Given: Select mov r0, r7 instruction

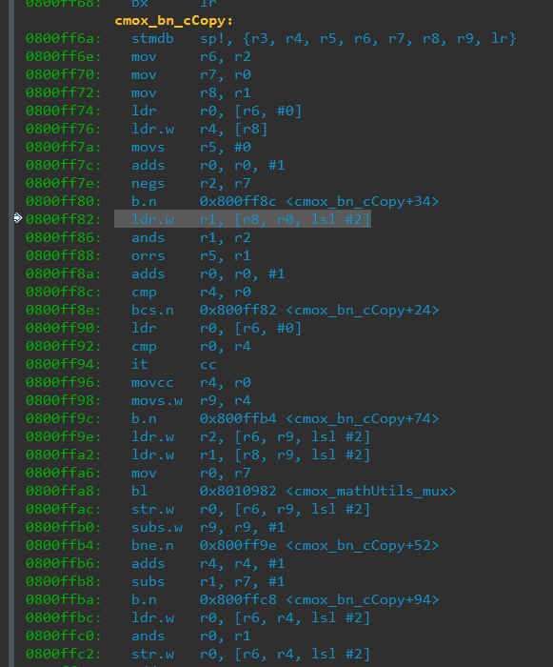Looking at the screenshot, I should (x=191, y=473).
